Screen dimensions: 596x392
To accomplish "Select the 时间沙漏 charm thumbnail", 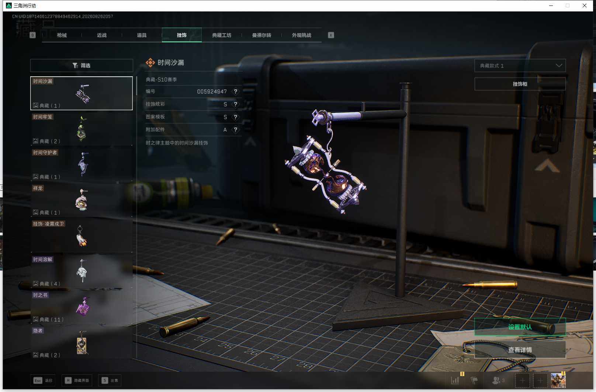I will point(82,93).
